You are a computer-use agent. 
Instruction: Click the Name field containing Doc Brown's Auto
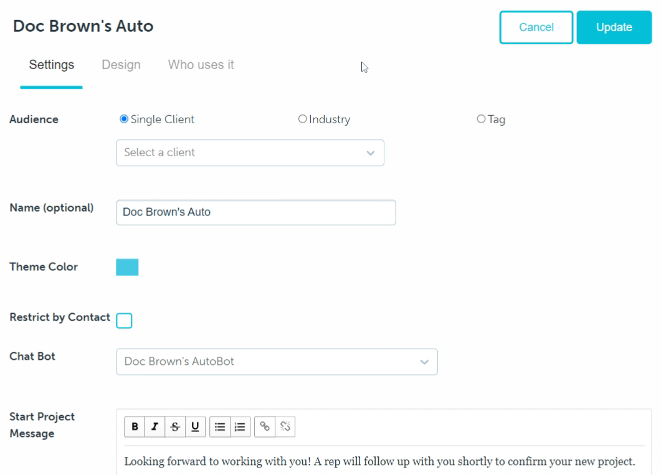[255, 212]
